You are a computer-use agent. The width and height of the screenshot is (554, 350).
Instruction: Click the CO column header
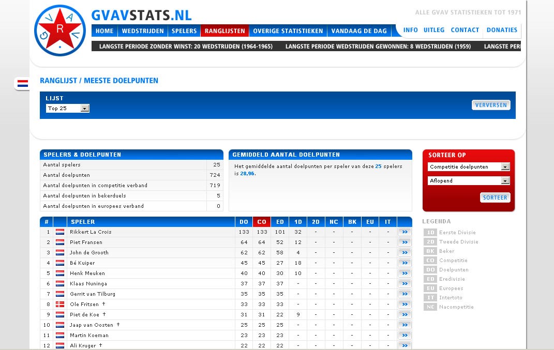[262, 222]
